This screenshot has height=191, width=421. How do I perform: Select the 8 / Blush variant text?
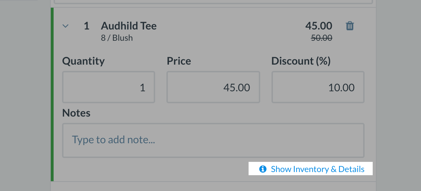117,38
